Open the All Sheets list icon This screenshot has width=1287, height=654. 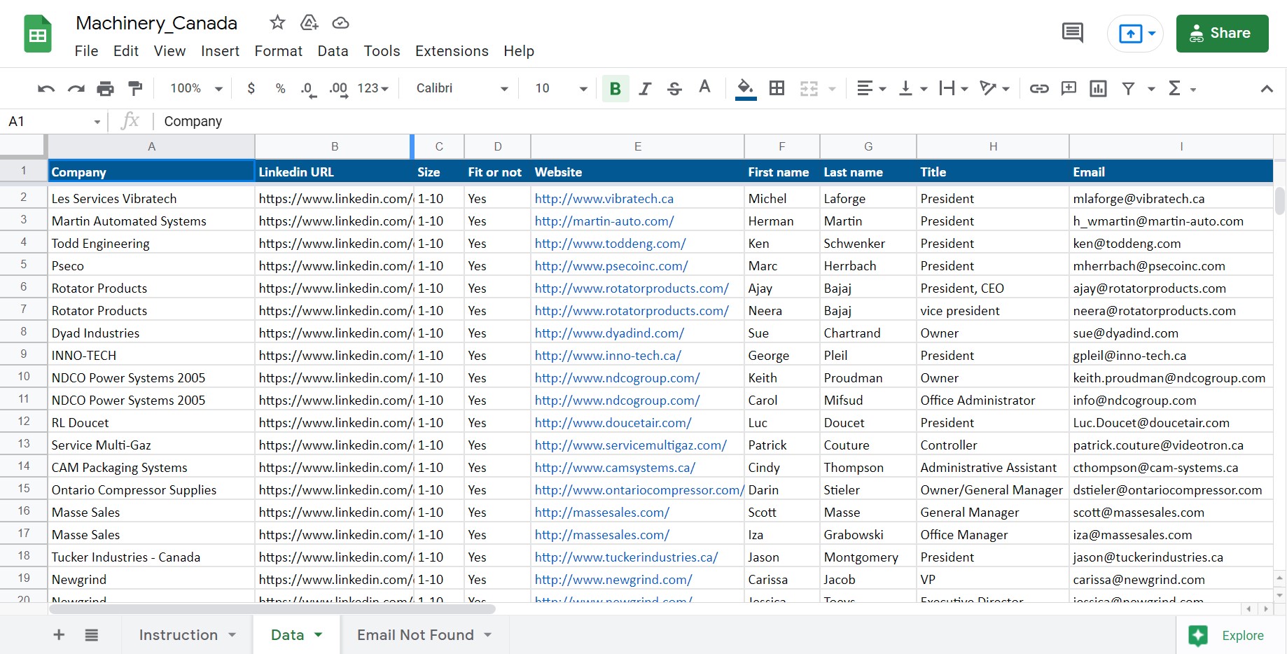92,634
